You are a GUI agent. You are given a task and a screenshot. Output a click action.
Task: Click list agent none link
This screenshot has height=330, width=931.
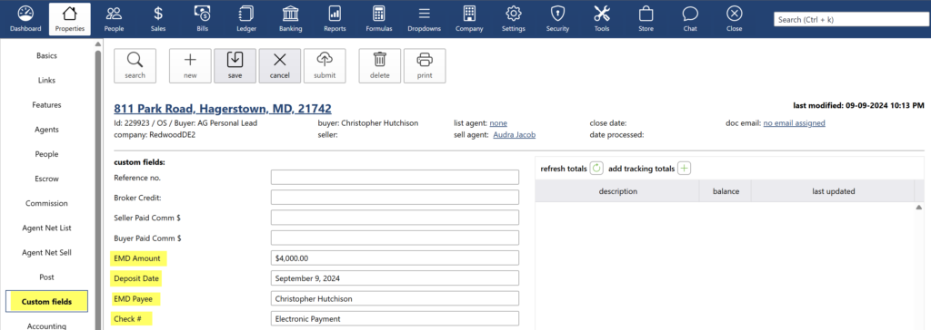coord(498,123)
